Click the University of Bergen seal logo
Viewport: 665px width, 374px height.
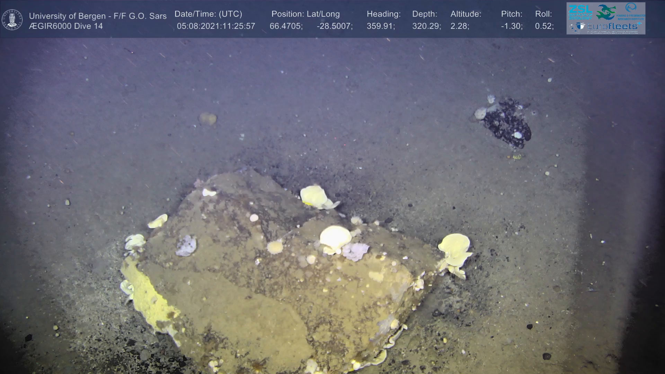point(12,20)
